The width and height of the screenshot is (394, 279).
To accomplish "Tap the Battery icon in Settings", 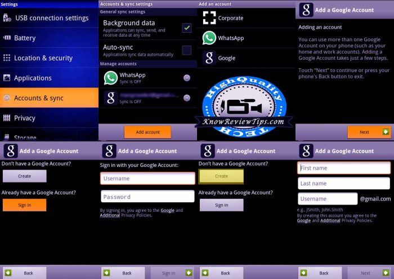I will (x=7, y=38).
